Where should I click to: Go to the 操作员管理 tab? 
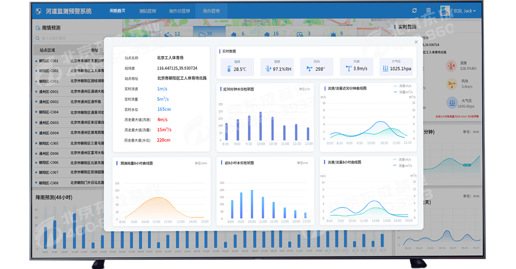179,11
